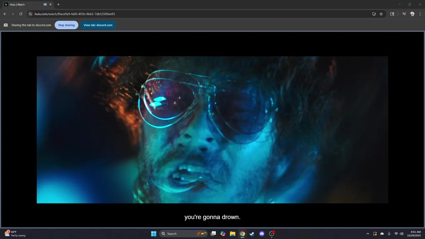Open the Windows Start menu
The width and height of the screenshot is (425, 239).
pos(154,234)
